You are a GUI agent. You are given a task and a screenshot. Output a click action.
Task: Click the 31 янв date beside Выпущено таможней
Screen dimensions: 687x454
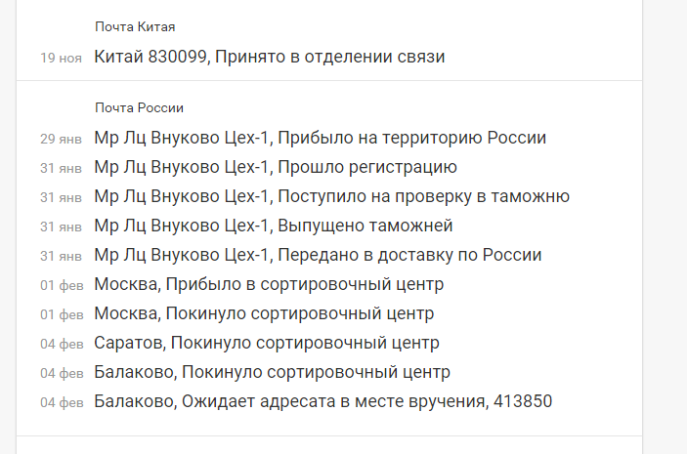(x=61, y=227)
